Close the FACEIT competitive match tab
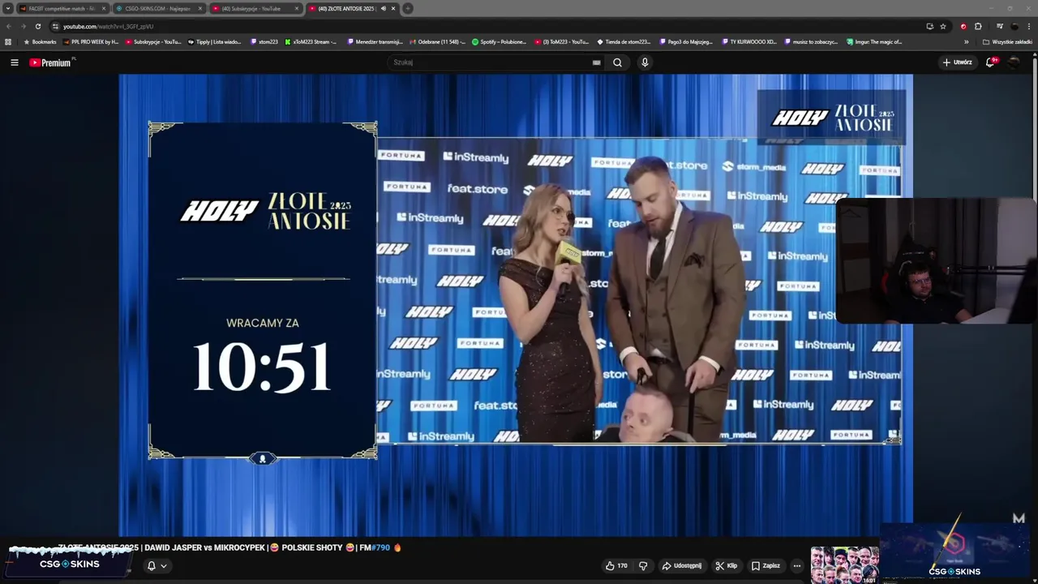1038x584 pixels. click(x=104, y=8)
